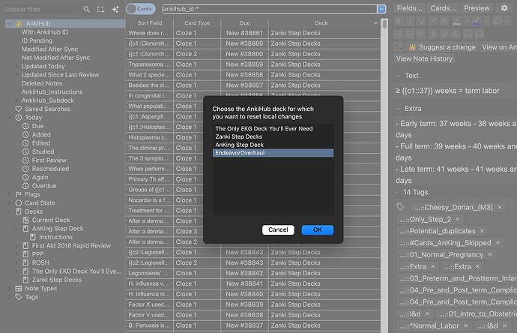
Task: Toggle bold formatting in editor toolbar
Action: 399,21
